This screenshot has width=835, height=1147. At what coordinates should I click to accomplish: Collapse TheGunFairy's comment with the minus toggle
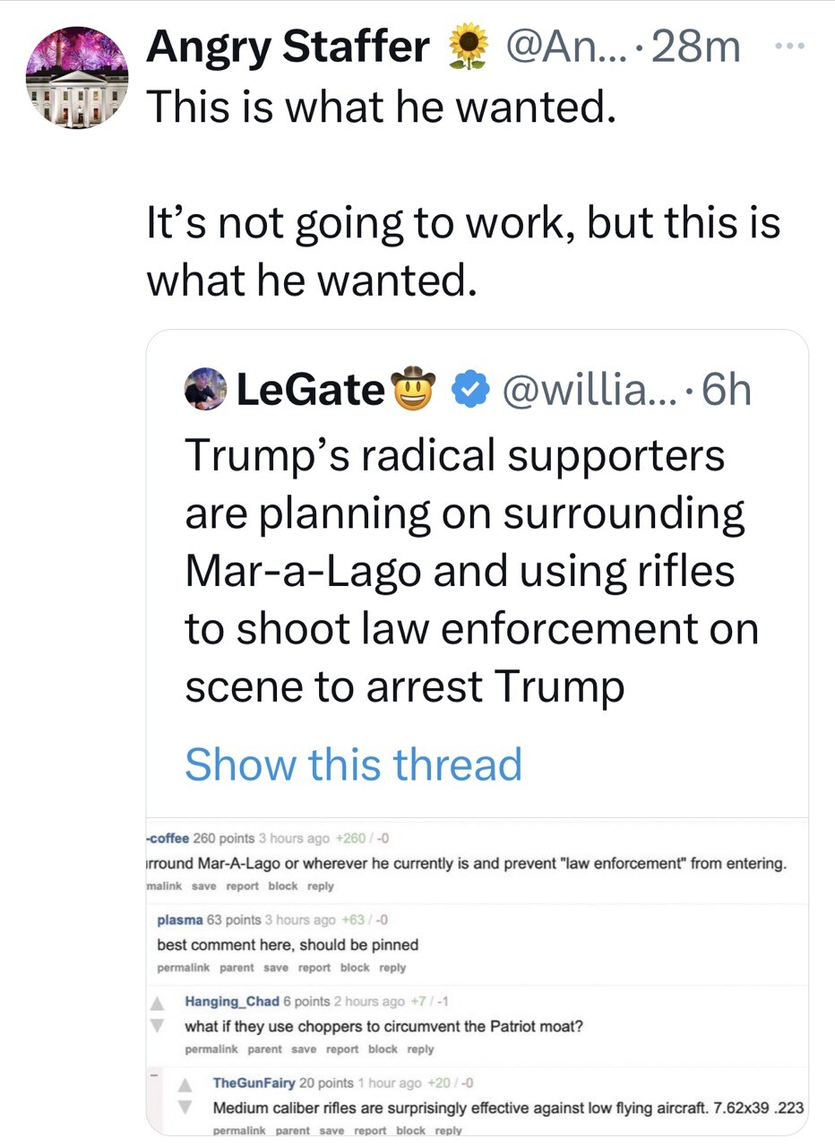tap(153, 1074)
